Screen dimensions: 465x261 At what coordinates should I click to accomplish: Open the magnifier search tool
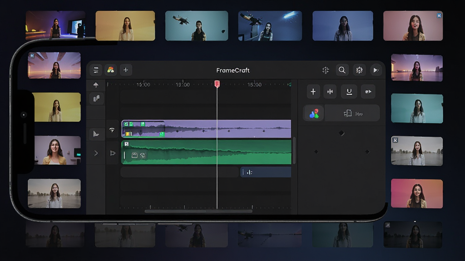(342, 70)
